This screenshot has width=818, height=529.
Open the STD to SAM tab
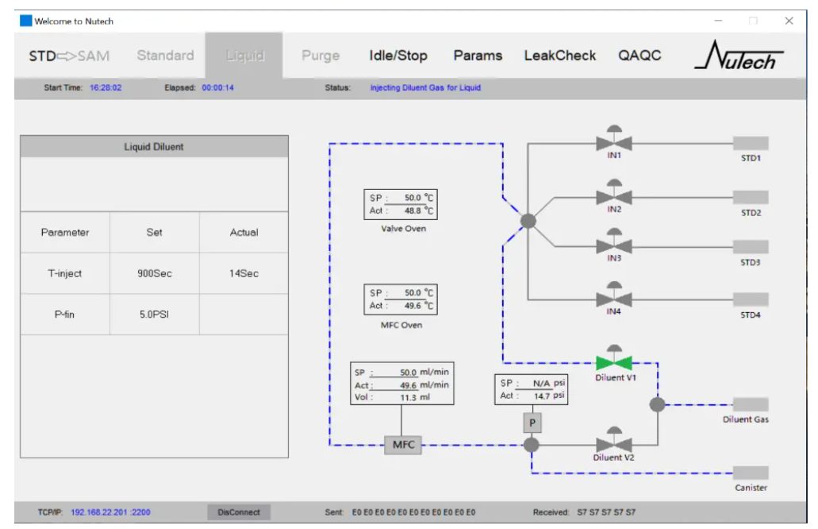coord(69,56)
